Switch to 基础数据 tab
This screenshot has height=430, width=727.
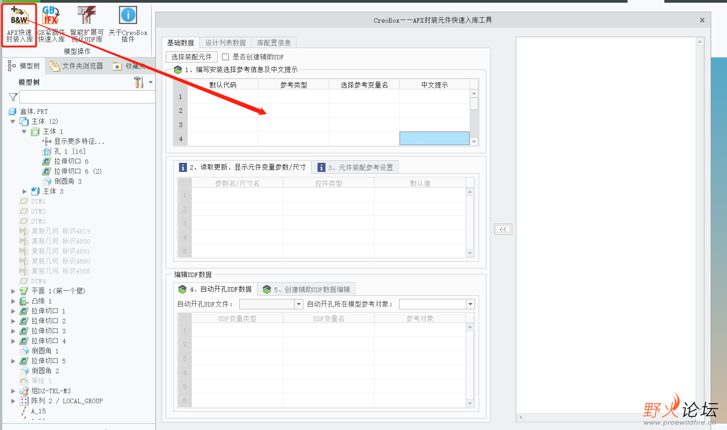pyautogui.click(x=181, y=43)
